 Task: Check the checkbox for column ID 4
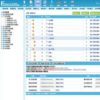47,31
